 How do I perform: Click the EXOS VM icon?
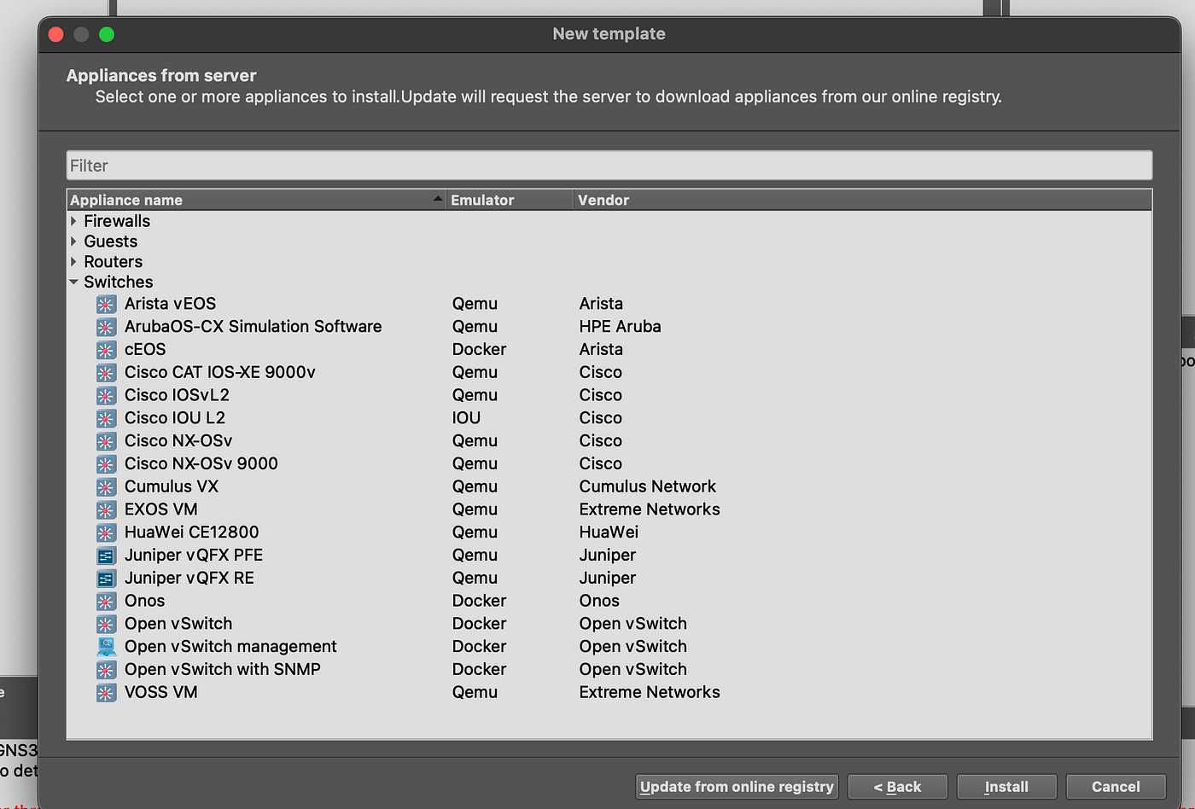[x=106, y=510]
